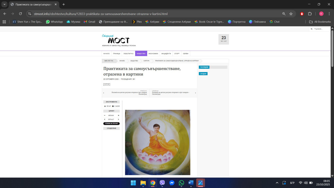Click the printer icon labeled ПЕЧАТ
Screen dimensions: 334x188
(x=105, y=106)
